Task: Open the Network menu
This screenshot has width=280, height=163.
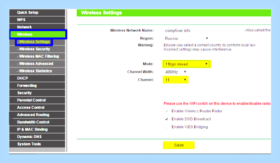Action: coord(37,27)
